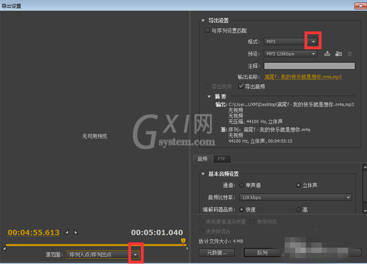Toggle Use Previews checkbox
The image size is (367, 264).
[252, 222]
